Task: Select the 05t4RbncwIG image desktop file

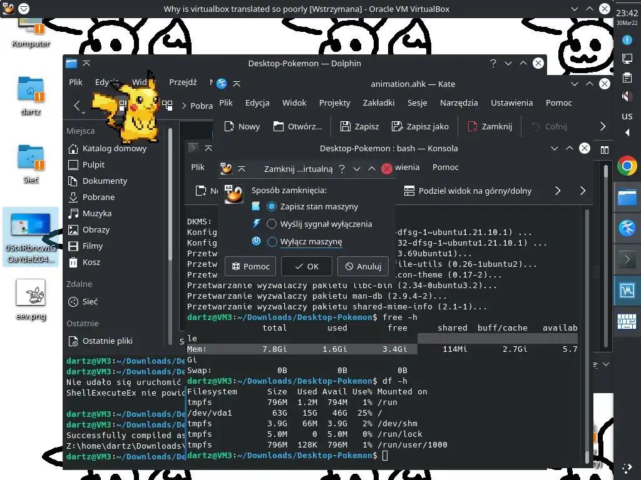Action: pyautogui.click(x=31, y=237)
